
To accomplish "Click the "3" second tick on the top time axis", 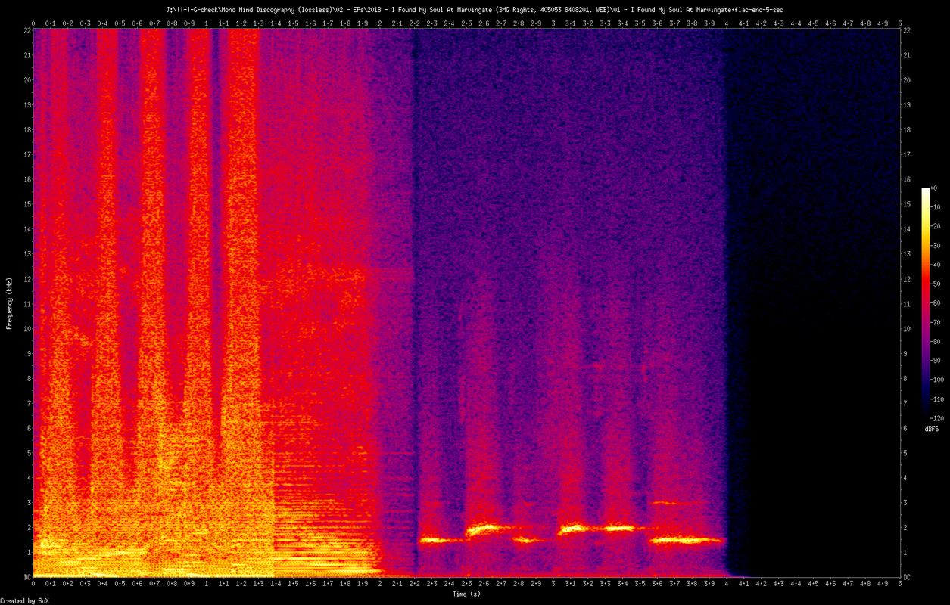I will [553, 23].
